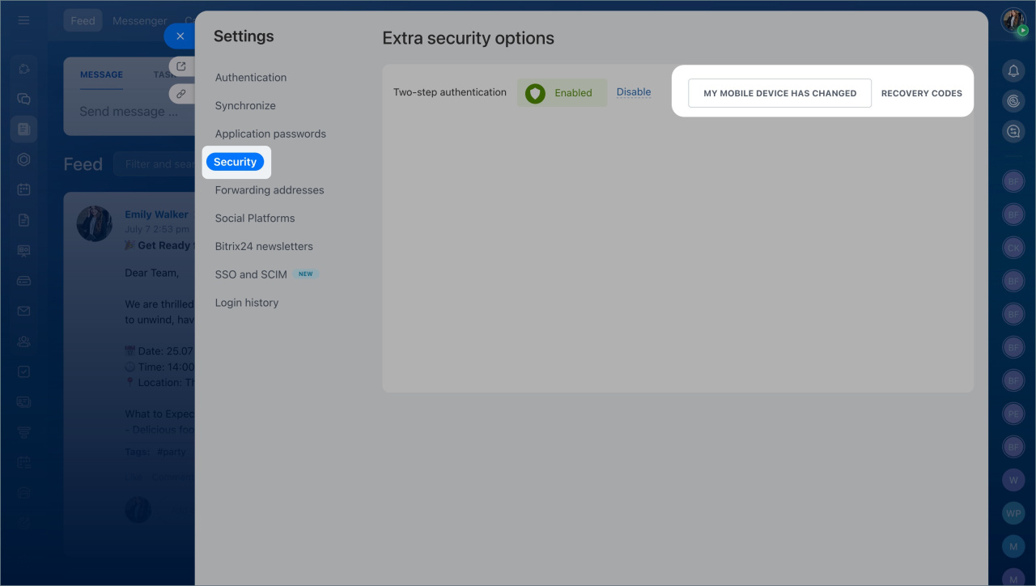
Task: Open the mail envelope icon in sidebar
Action: [x=23, y=311]
